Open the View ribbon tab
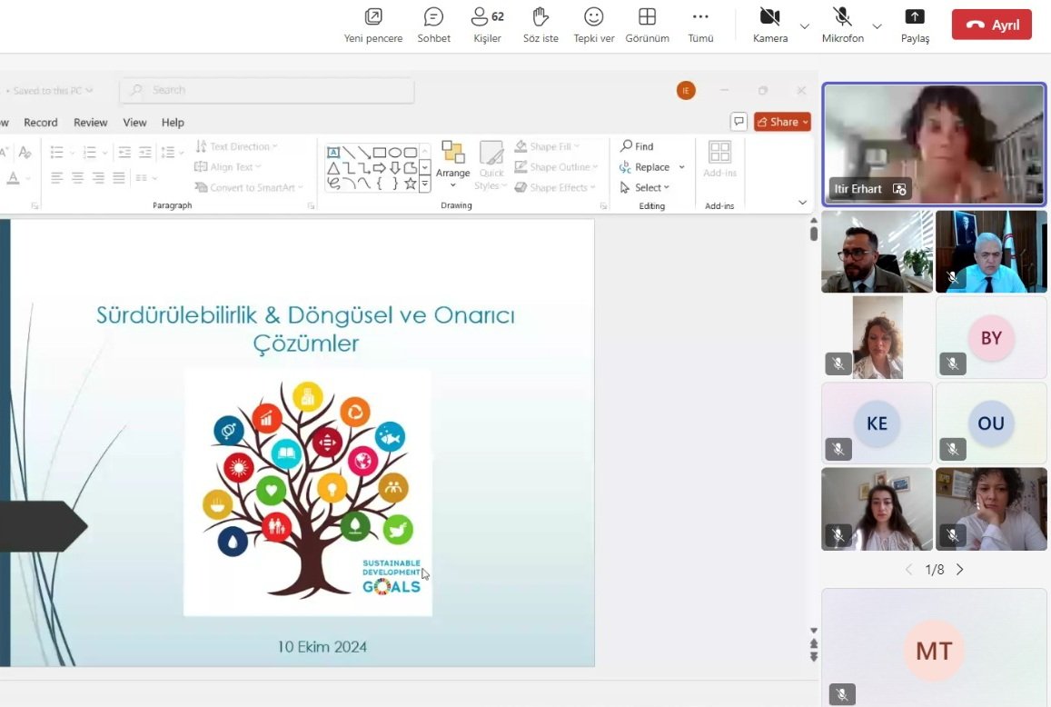Screen dimensions: 1051x707 134,123
